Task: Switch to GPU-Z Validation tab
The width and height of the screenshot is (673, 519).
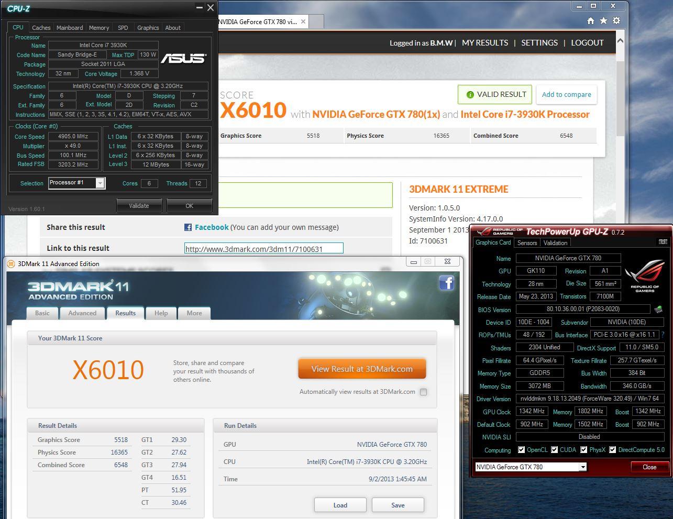Action: click(x=555, y=243)
